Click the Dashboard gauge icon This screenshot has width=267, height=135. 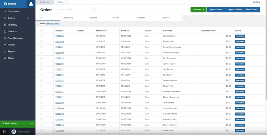[5, 11]
